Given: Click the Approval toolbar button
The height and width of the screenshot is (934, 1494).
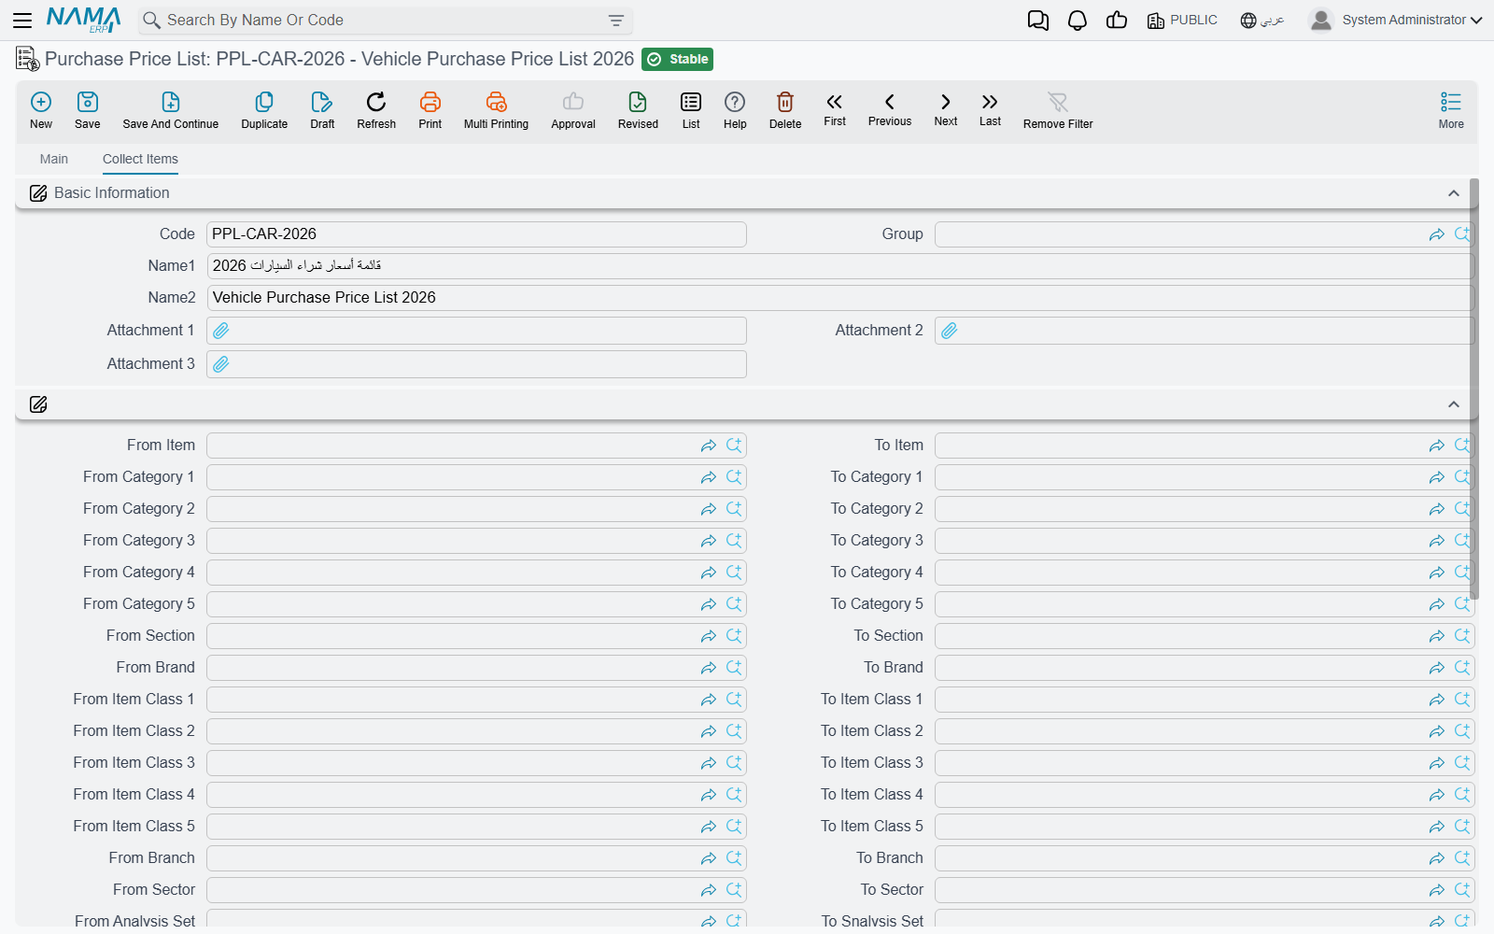Looking at the screenshot, I should 573,110.
